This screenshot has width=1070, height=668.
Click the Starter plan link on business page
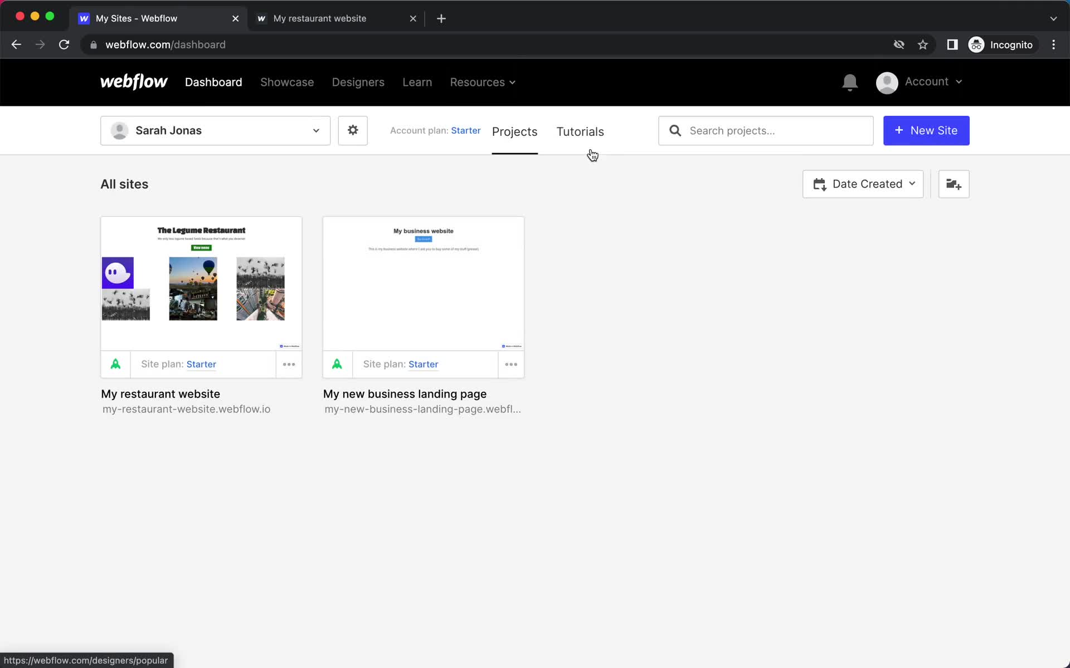pyautogui.click(x=423, y=364)
